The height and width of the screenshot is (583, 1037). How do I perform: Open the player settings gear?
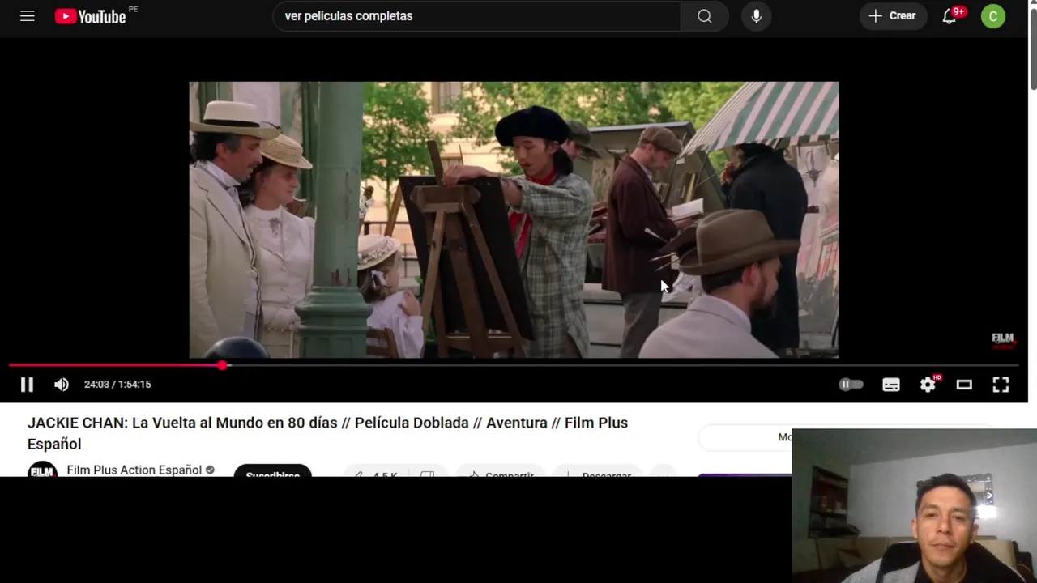(928, 385)
